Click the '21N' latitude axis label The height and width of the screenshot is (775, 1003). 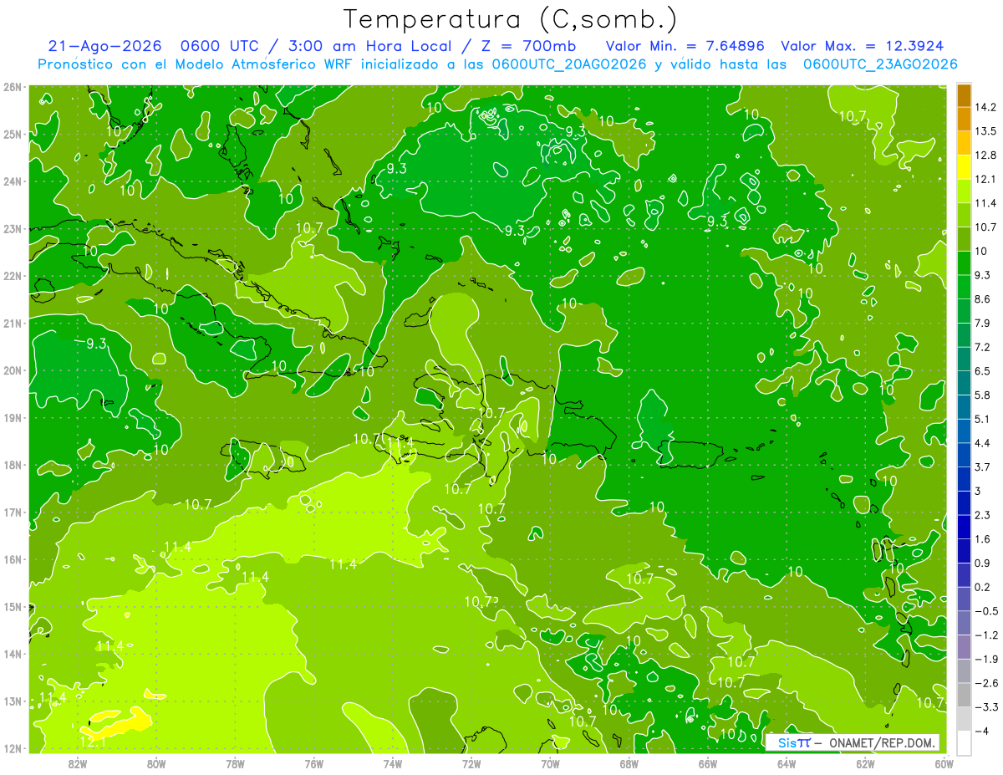click(13, 323)
